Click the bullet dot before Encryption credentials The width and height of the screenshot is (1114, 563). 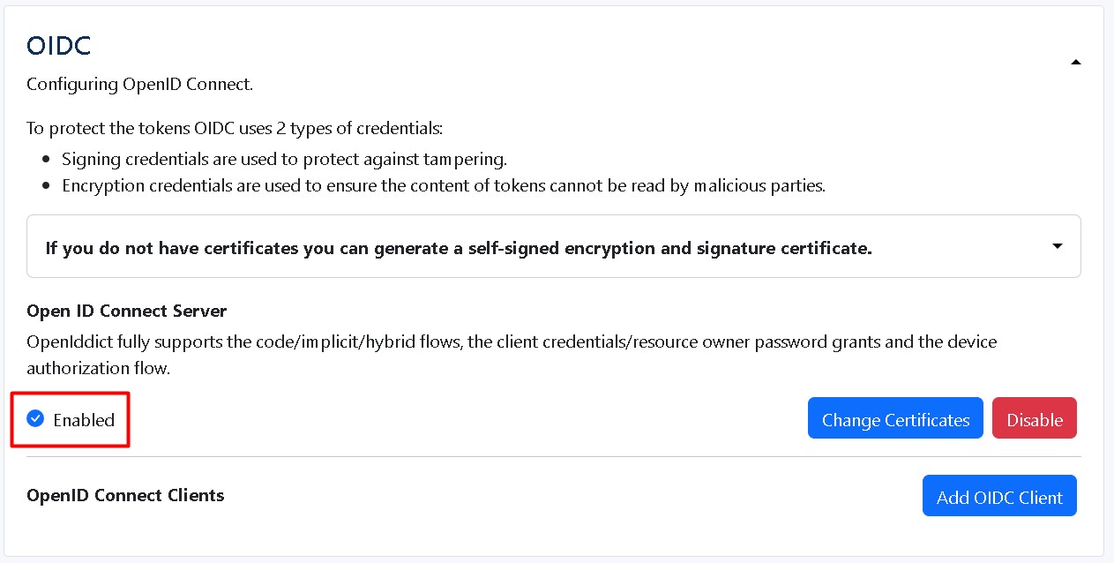[48, 186]
